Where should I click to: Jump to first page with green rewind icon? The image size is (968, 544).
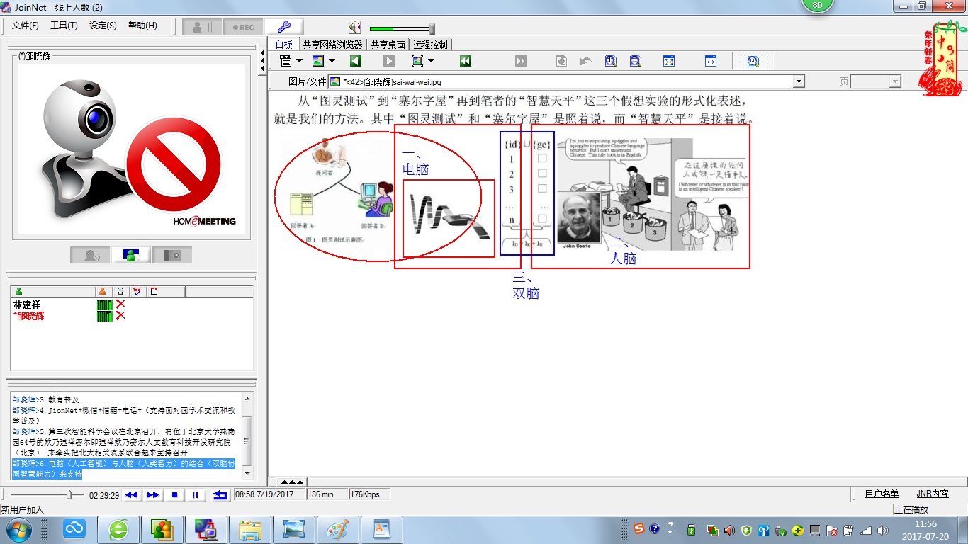point(465,61)
